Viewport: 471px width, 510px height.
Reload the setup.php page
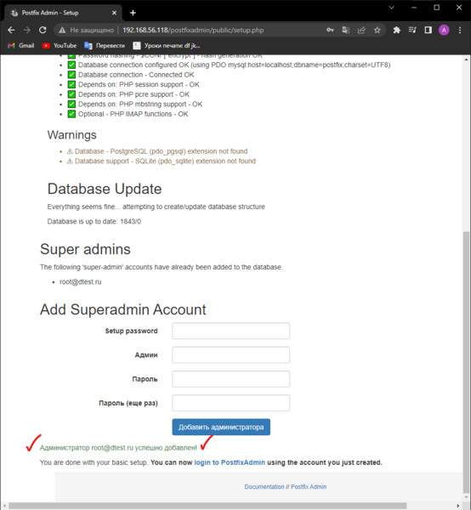point(43,31)
